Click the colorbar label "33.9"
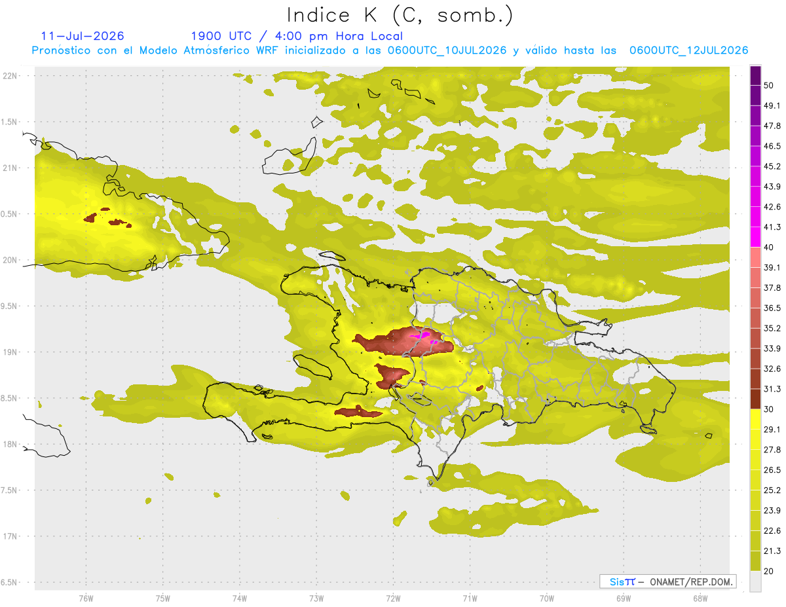786x607 pixels. point(772,348)
